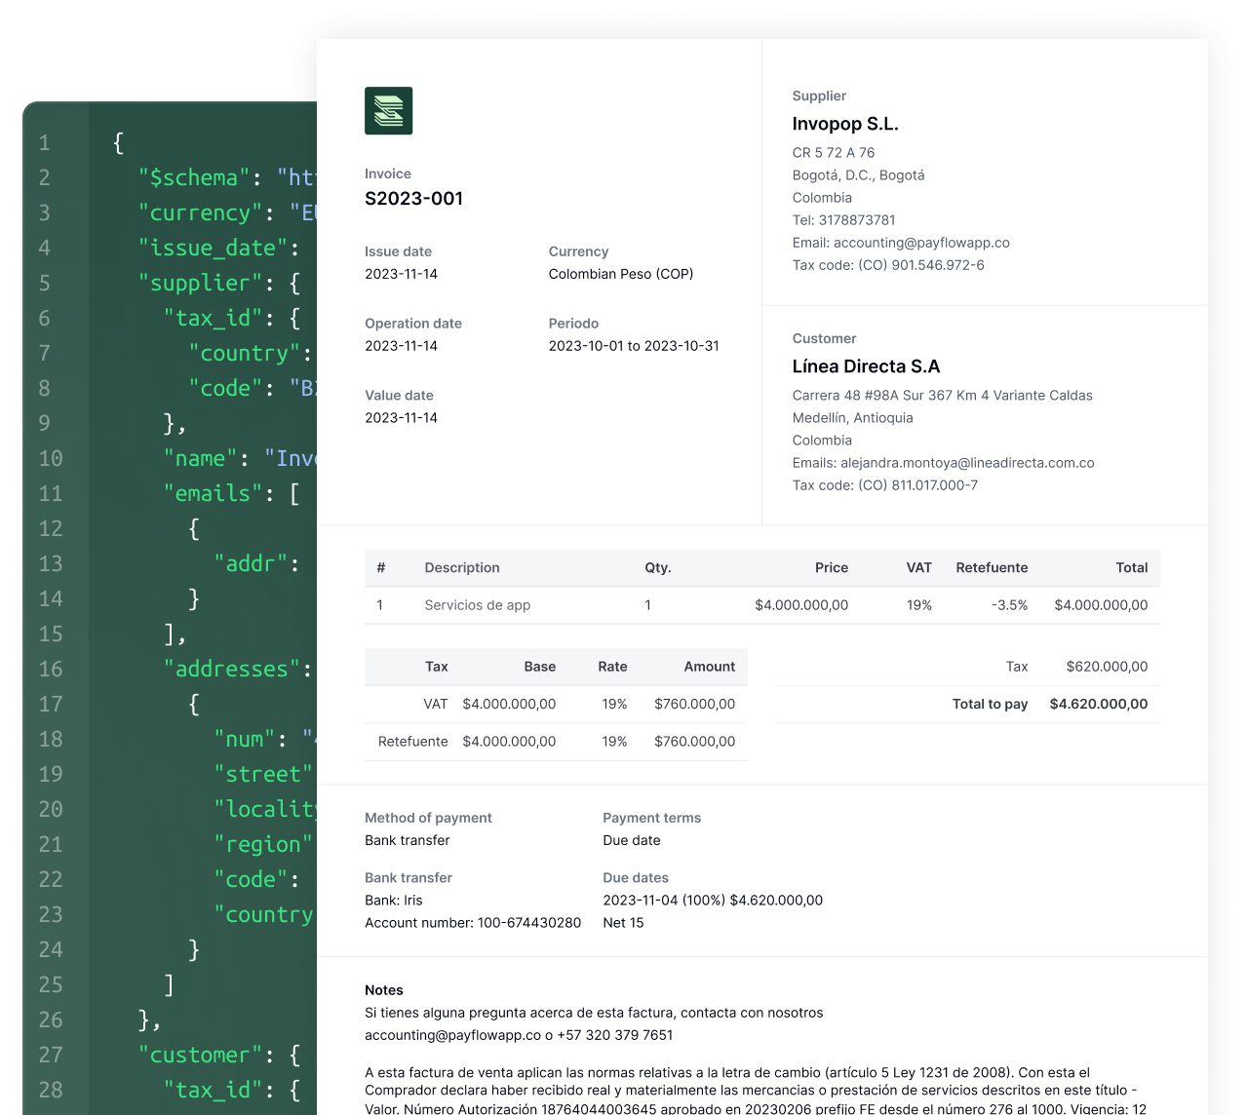Screen dimensions: 1247x1115
Task: Click customer name Línea Directa S.A
Action: [x=866, y=366]
